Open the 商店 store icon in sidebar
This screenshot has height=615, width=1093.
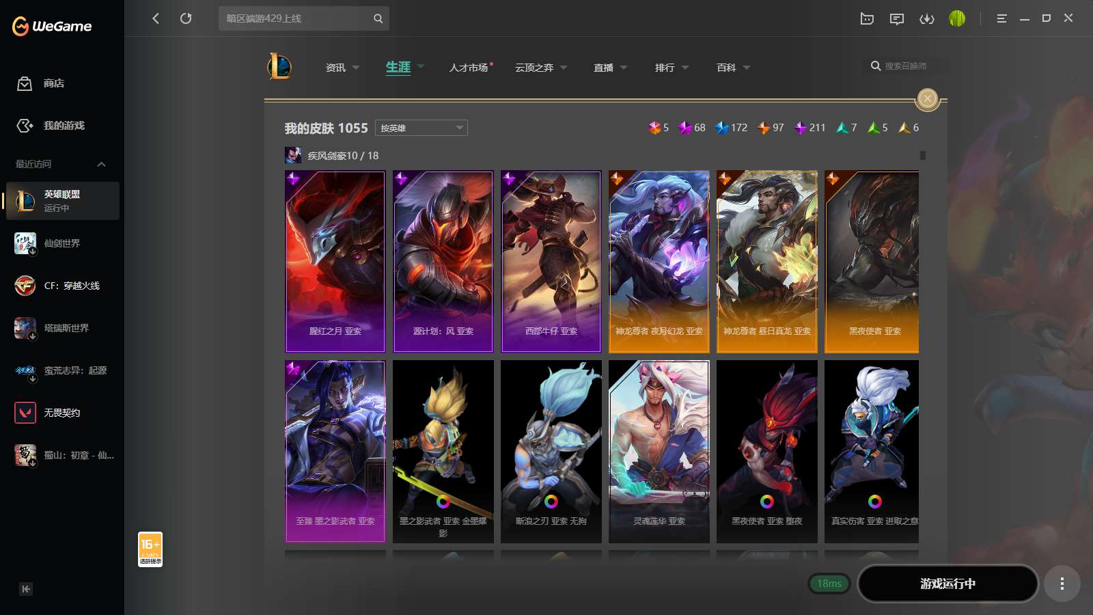(25, 83)
